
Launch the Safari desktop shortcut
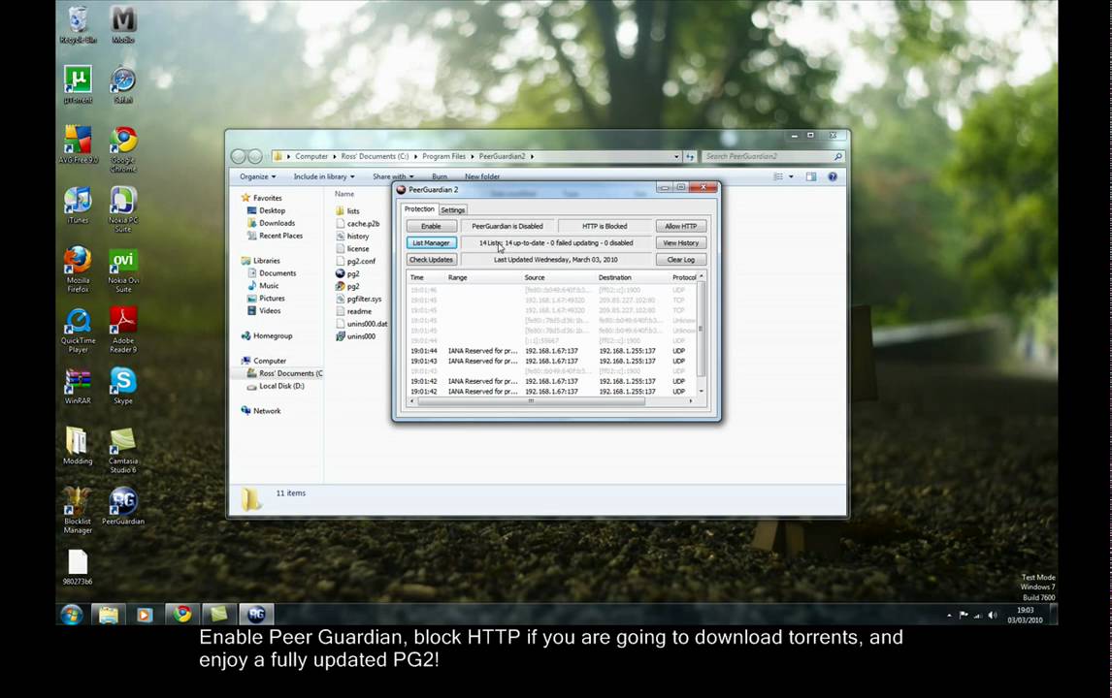[x=122, y=85]
